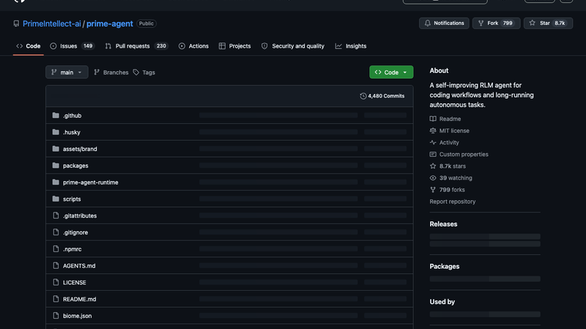Viewport: 586px width, 329px height.
Task: Open the .gitignore file
Action: coord(75,232)
